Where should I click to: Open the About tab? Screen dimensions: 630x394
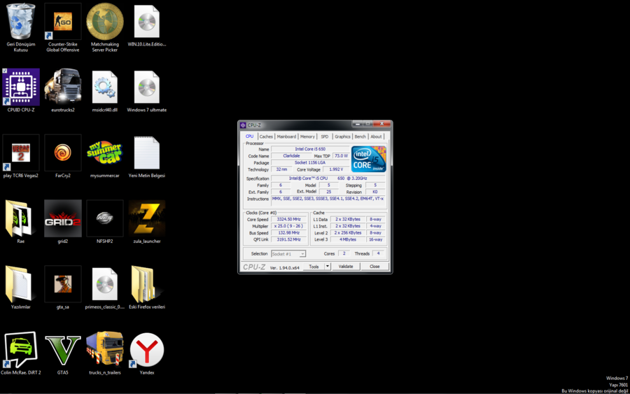376,136
